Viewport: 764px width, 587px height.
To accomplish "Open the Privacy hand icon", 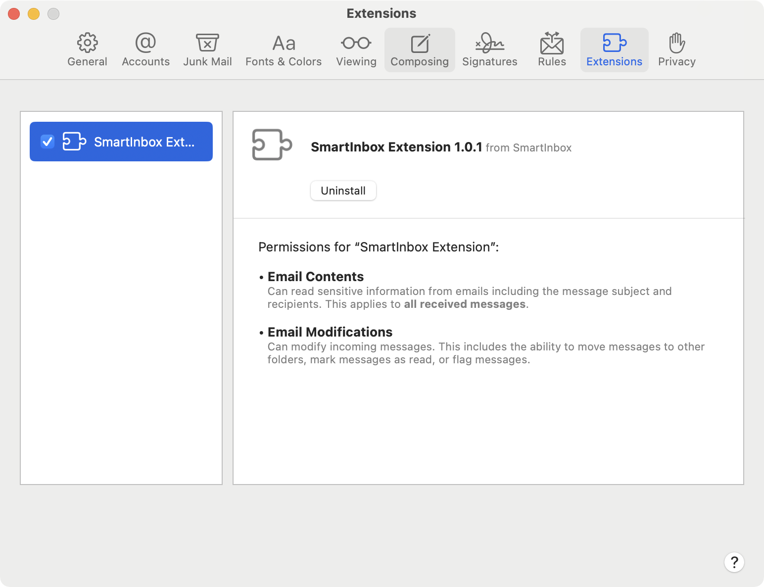I will 677,43.
